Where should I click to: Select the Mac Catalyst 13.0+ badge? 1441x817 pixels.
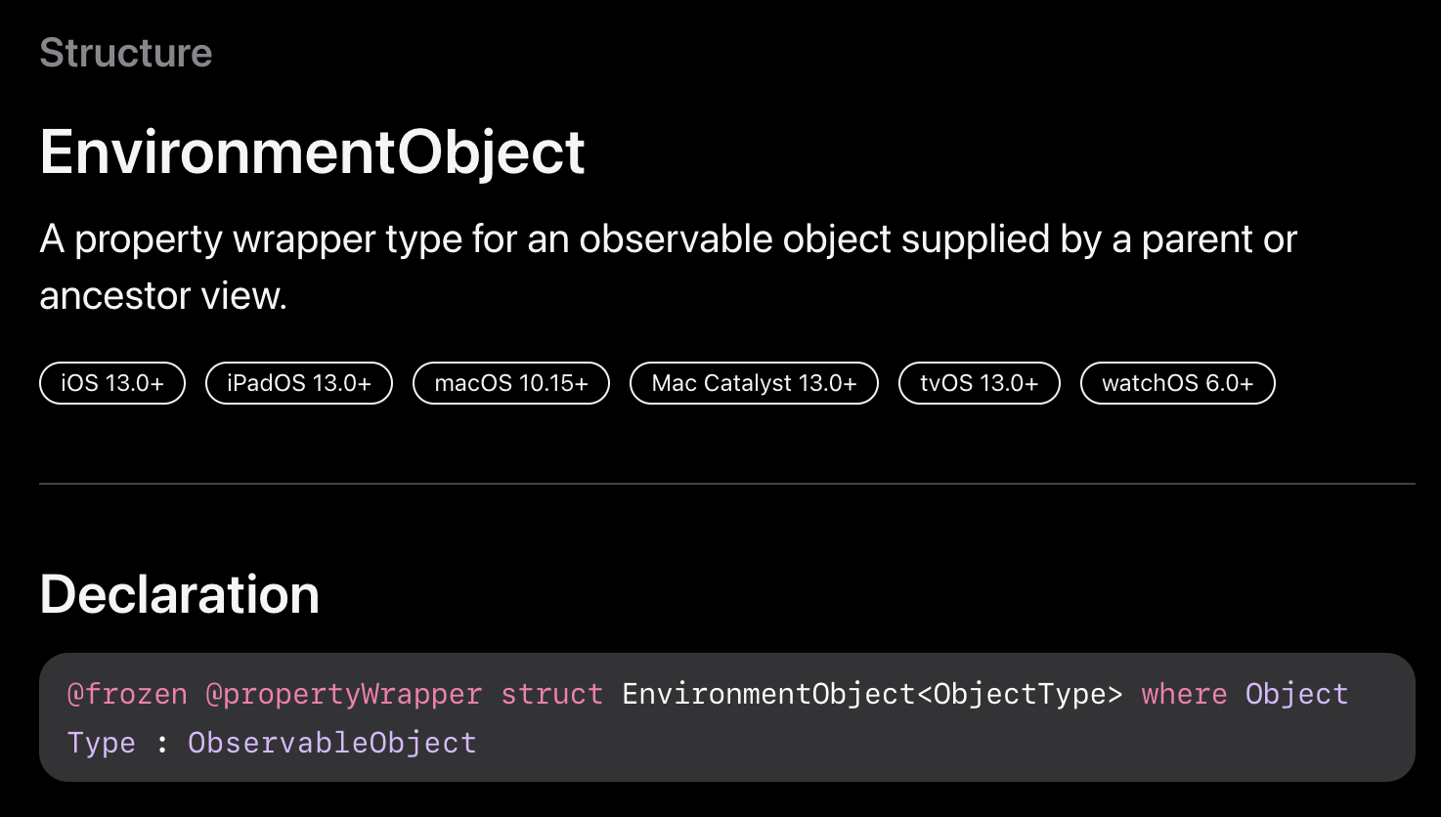pos(754,383)
